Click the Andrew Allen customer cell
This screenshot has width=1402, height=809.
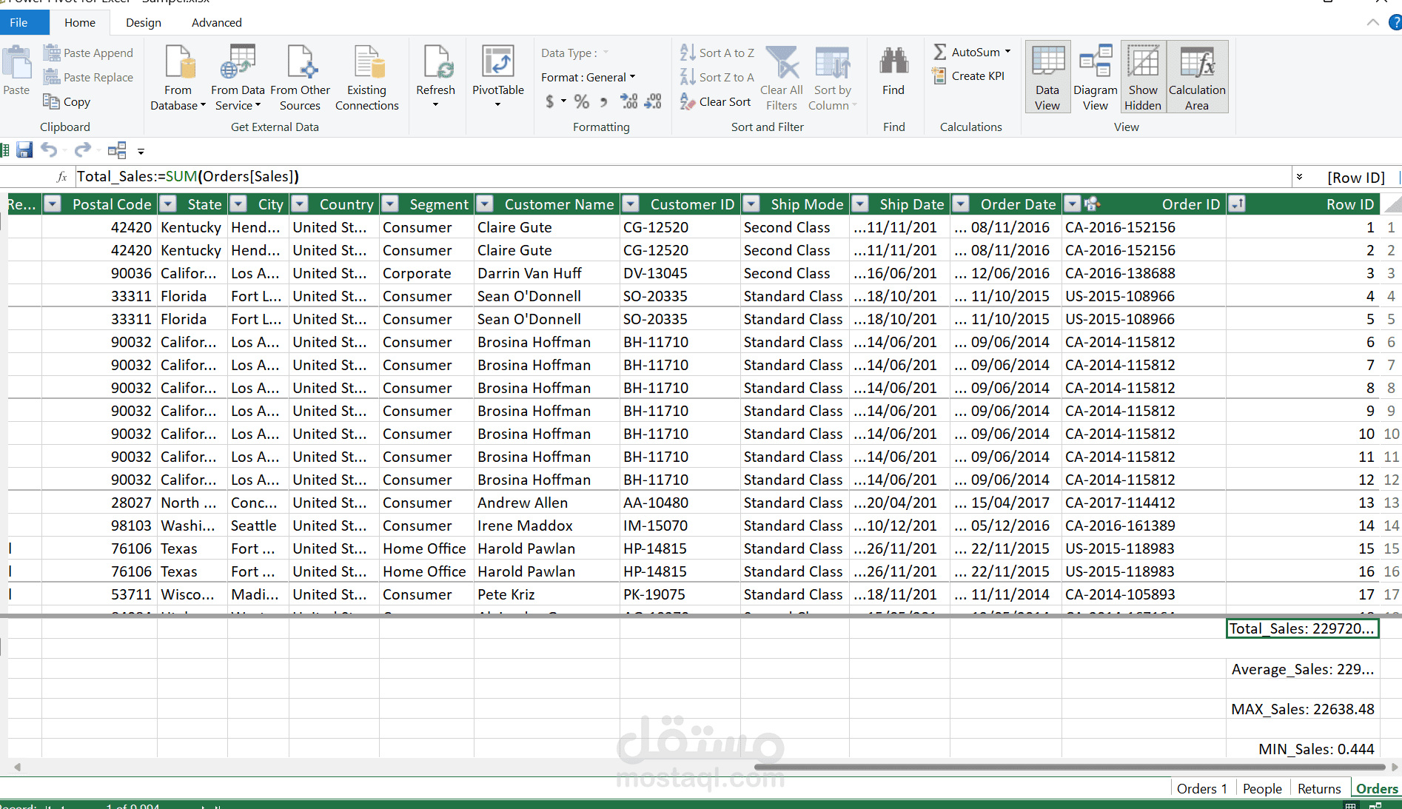546,503
